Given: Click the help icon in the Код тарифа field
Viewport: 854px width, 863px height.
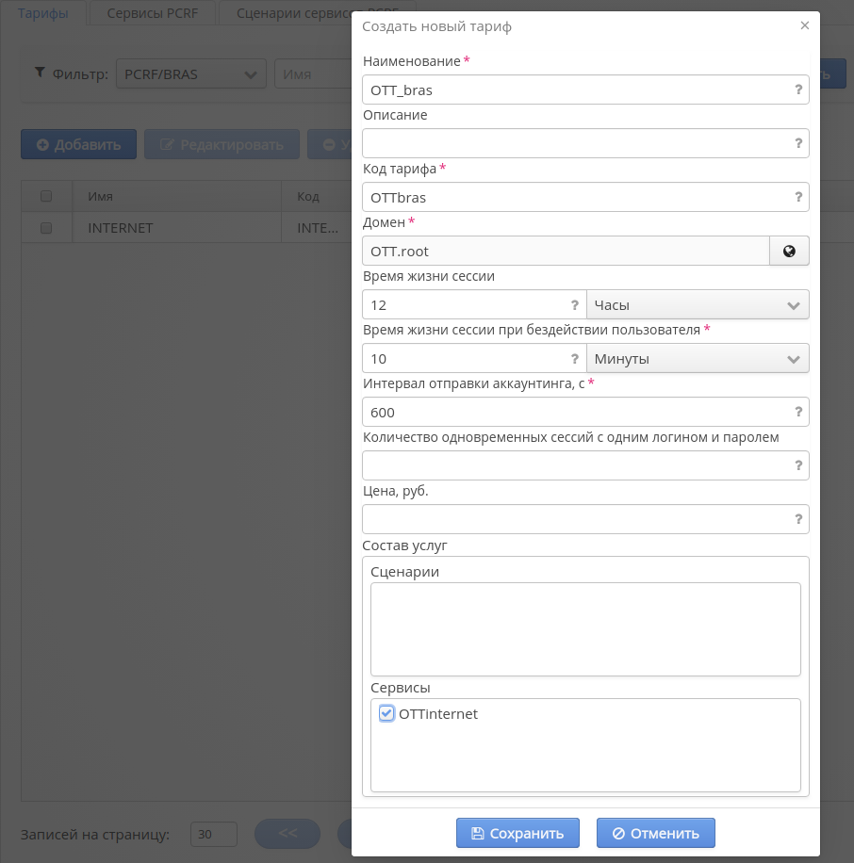Looking at the screenshot, I should point(797,197).
